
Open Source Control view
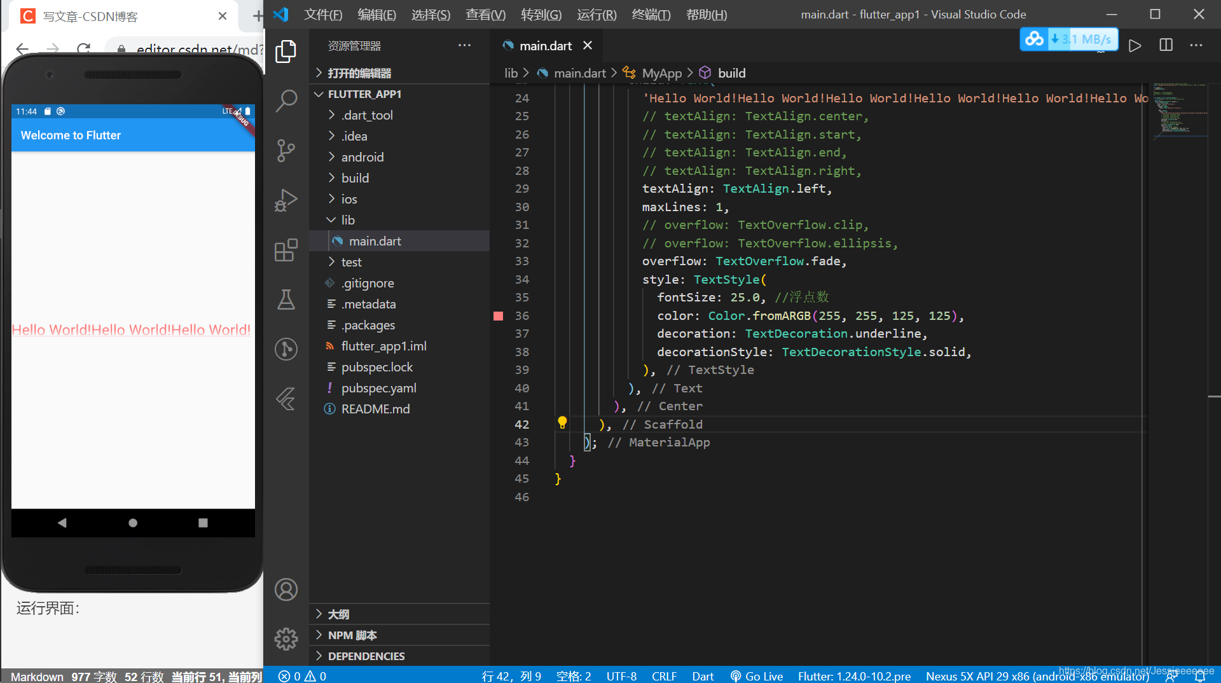click(x=286, y=151)
